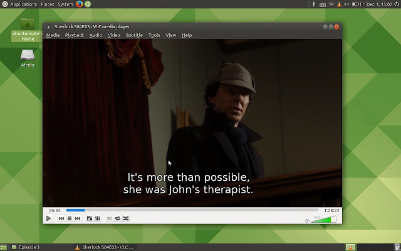Toggle the VLC playlist view icon

[x=110, y=218]
